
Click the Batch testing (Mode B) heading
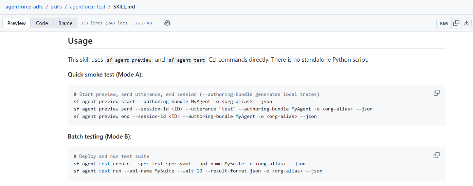[x=99, y=137]
